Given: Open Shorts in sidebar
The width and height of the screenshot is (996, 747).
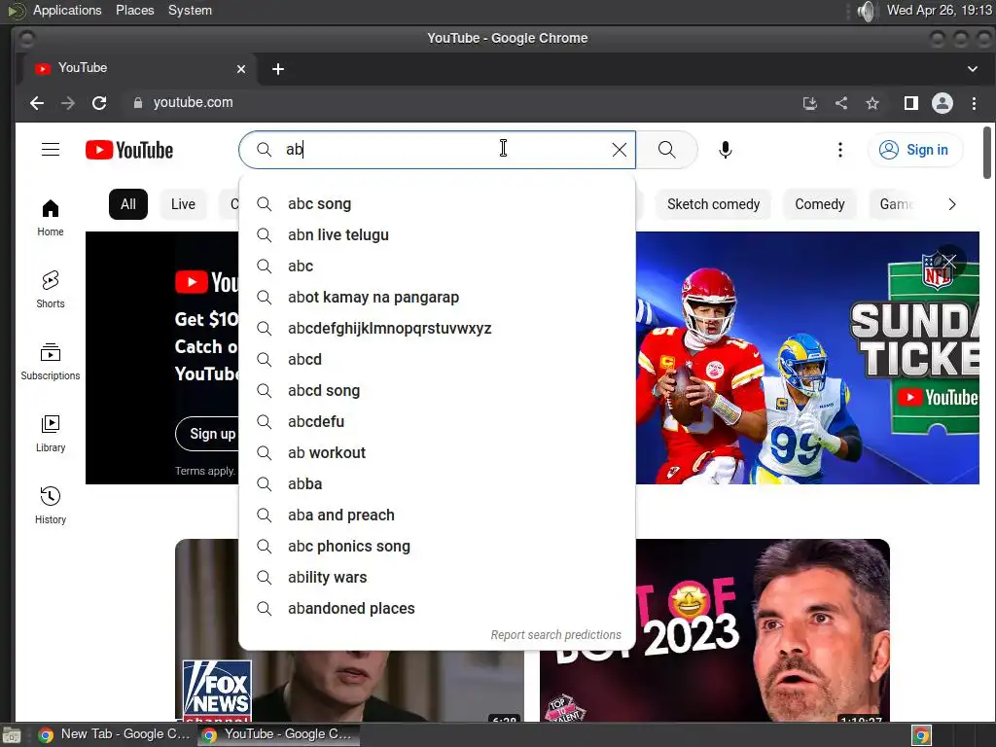Looking at the screenshot, I should 51,289.
